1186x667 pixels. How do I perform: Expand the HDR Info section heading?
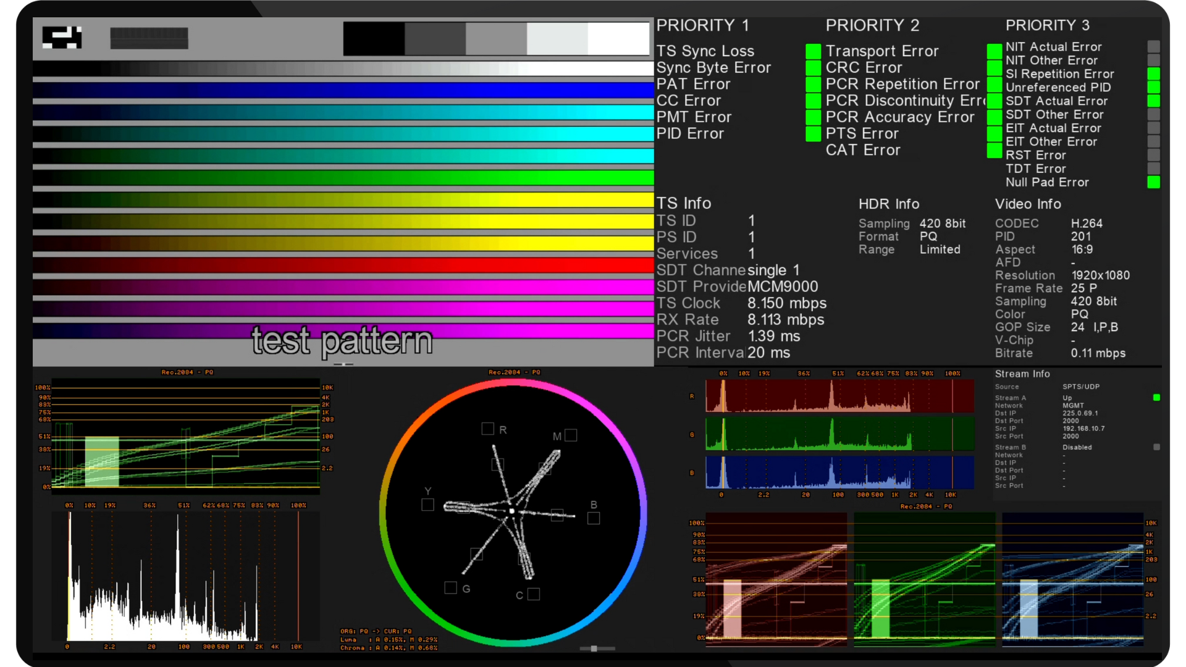pyautogui.click(x=888, y=204)
